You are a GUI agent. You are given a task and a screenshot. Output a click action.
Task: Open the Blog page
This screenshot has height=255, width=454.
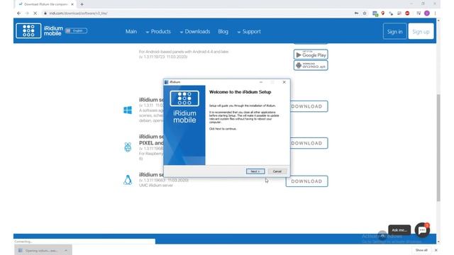coord(223,31)
